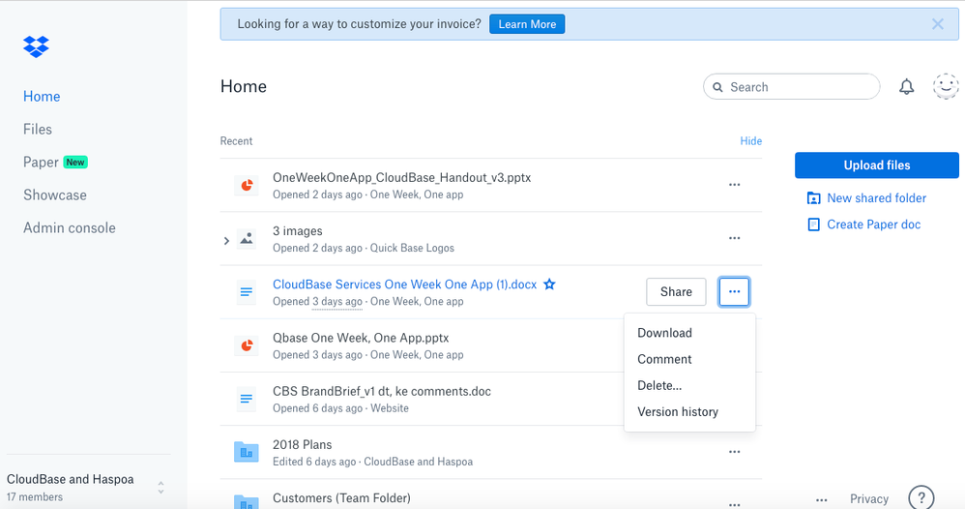
Task: Open the notifications bell
Action: [x=907, y=87]
